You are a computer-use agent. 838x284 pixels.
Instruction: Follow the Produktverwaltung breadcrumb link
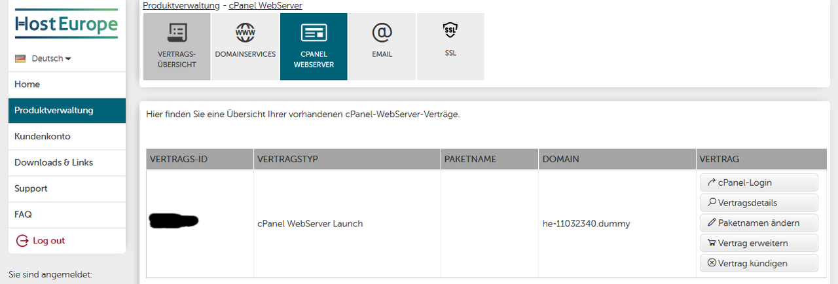(x=181, y=5)
